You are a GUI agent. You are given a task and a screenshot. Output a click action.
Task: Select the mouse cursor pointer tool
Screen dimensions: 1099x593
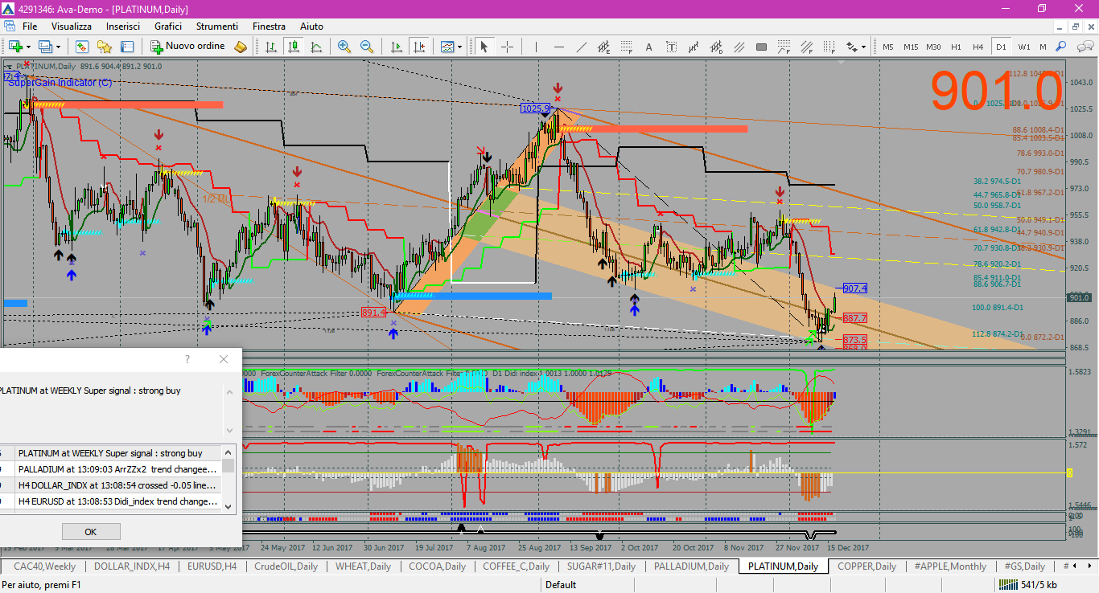484,47
